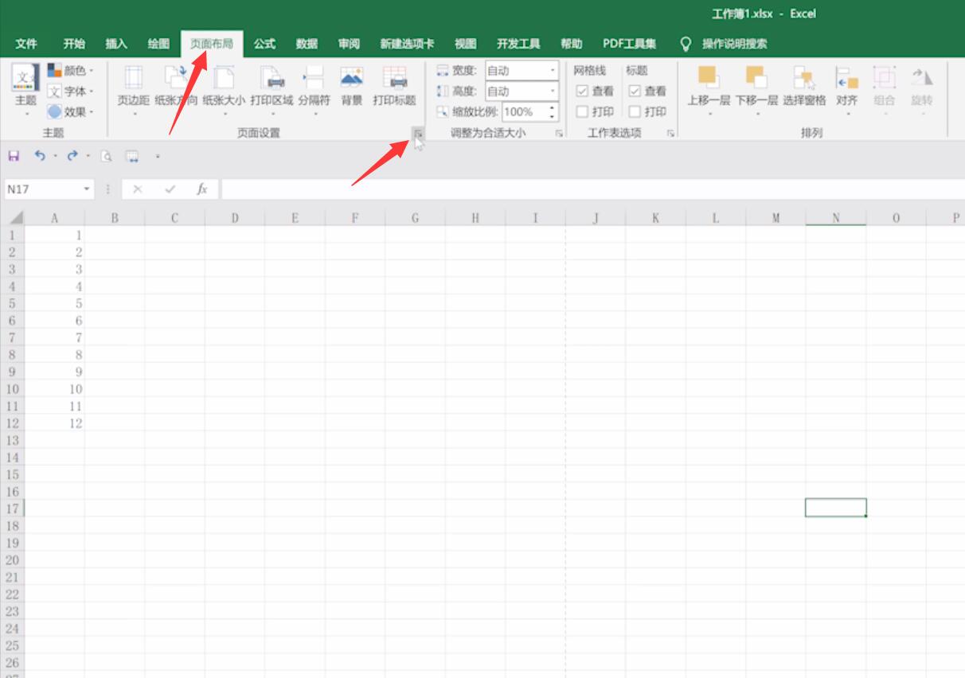Switch to the 公式 tab
The image size is (965, 678).
[x=264, y=44]
